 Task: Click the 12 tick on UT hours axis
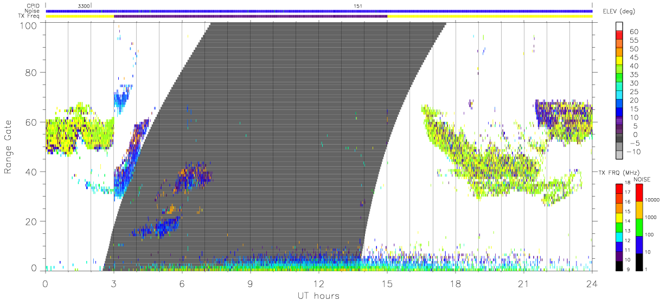pyautogui.click(x=319, y=284)
